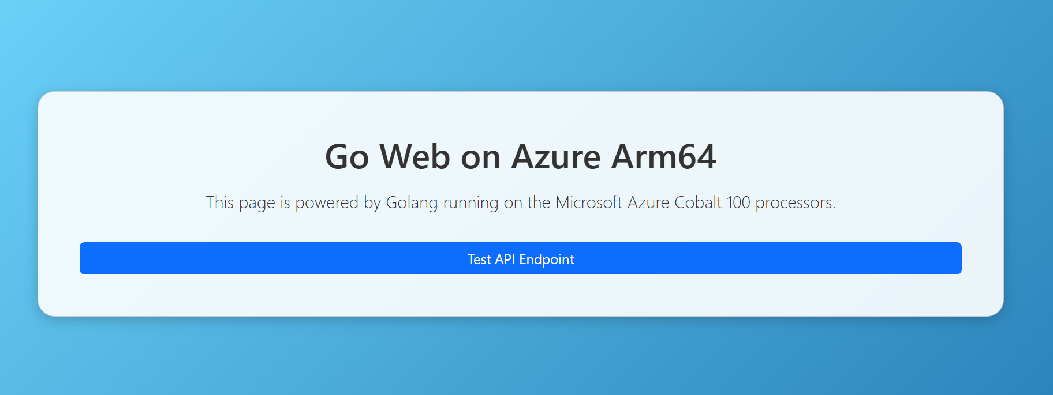Click the word "page" in the description
The width and height of the screenshot is (1053, 395).
(257, 203)
